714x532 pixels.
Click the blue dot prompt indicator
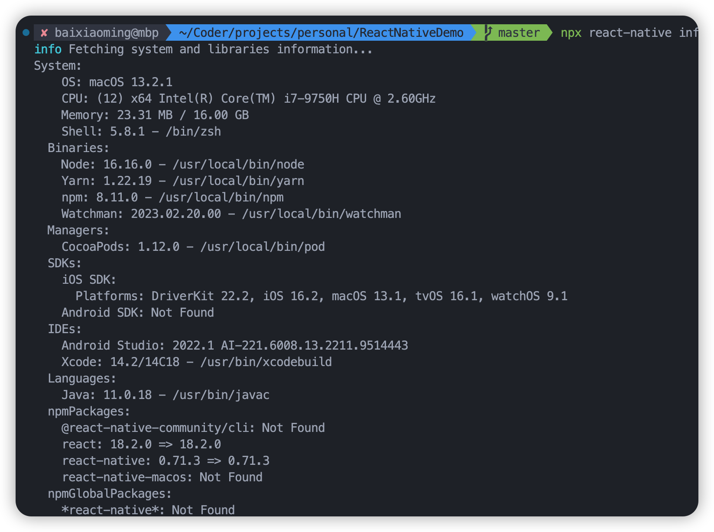(x=26, y=32)
